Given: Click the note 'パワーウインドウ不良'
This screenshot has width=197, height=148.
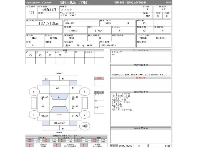Looking at the screenshot, I should pyautogui.click(x=122, y=110).
